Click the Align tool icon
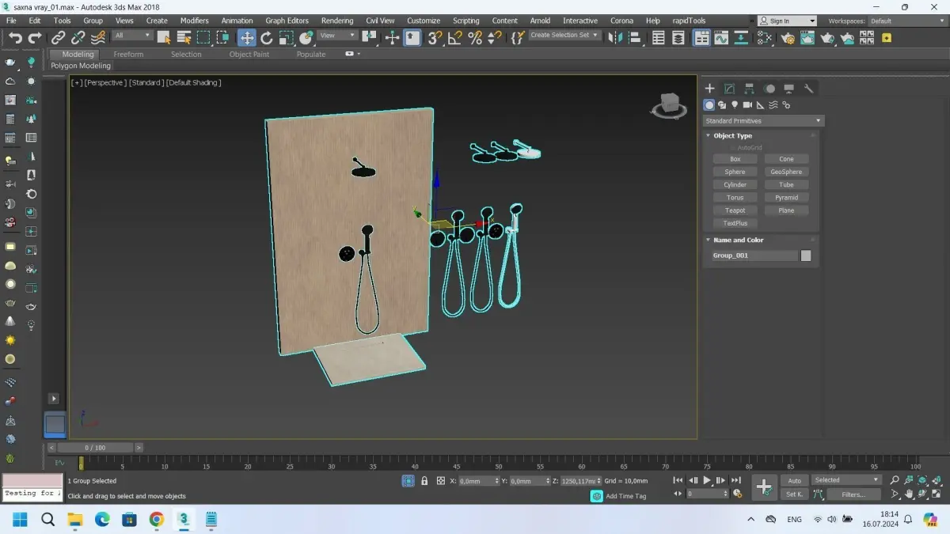This screenshot has width=950, height=534. (636, 37)
